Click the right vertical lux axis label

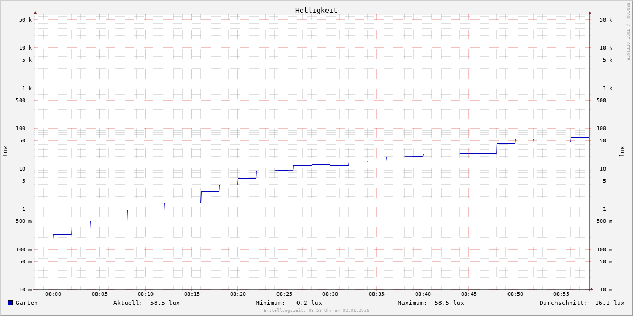click(x=622, y=151)
